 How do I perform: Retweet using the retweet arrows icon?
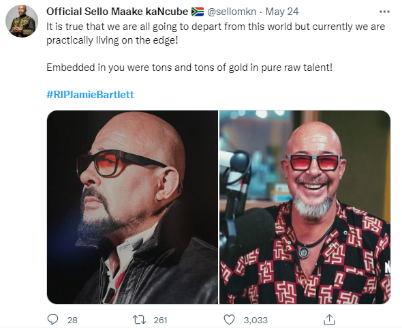point(139,320)
